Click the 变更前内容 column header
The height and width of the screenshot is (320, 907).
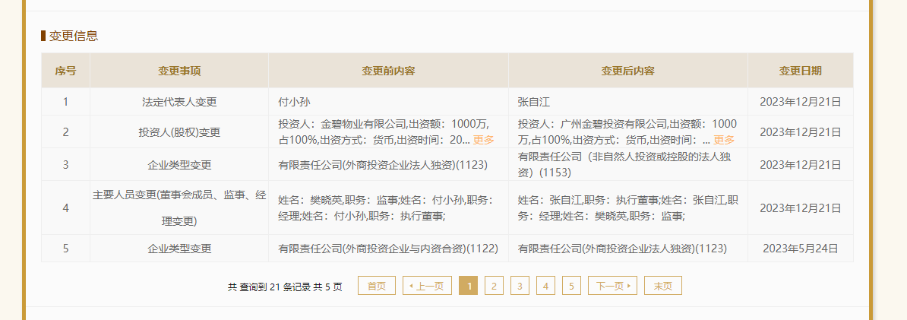point(388,71)
